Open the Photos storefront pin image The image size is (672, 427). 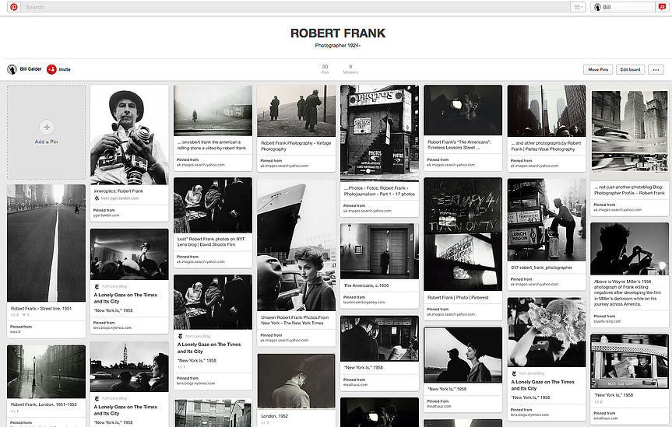[380, 133]
